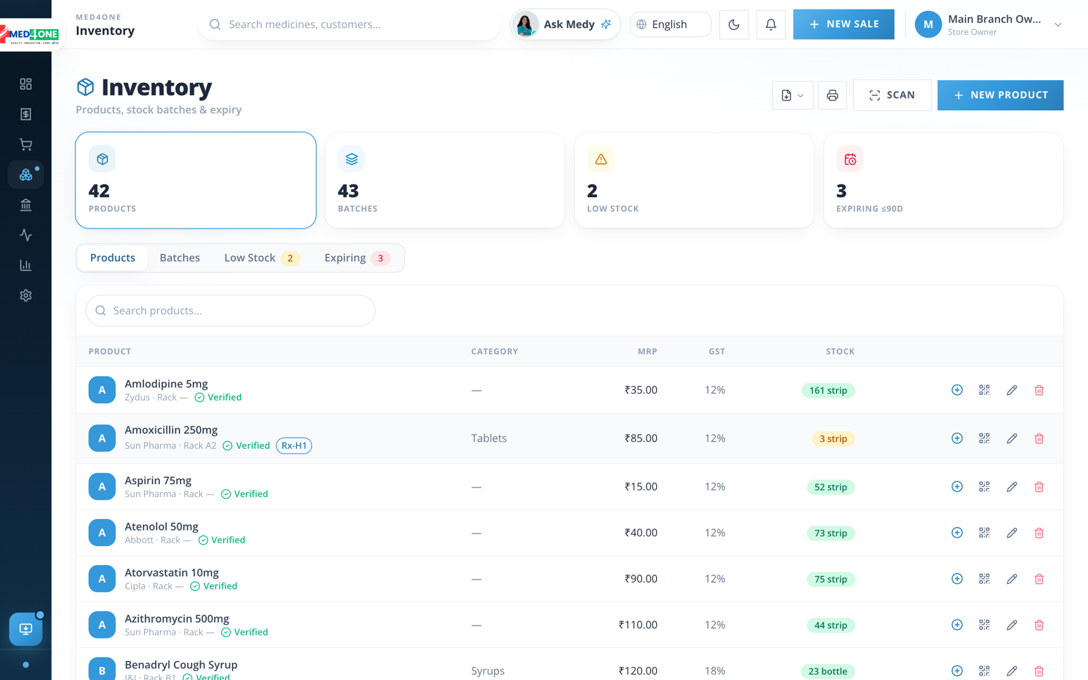Switch to the Batches tab
1088x680 pixels.
coord(180,258)
